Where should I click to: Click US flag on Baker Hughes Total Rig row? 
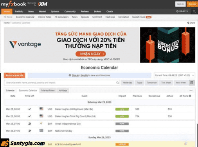(41, 116)
